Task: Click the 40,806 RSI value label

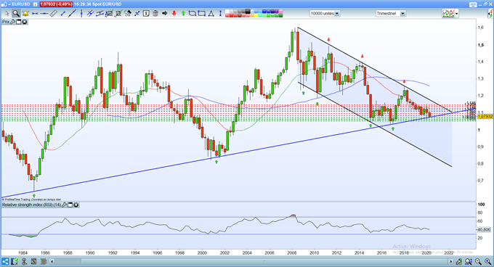Action: [485, 229]
